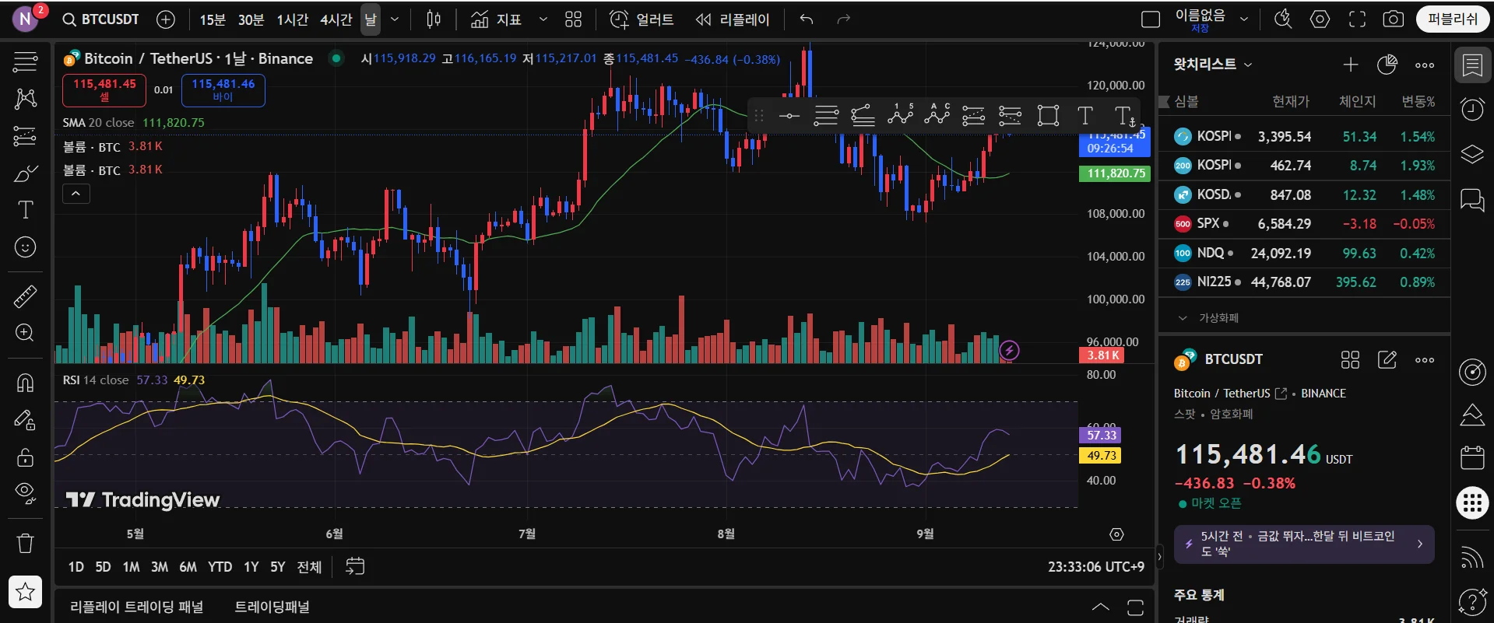Switch to the 1시간 interval
Image resolution: width=1494 pixels, height=623 pixels.
point(293,19)
